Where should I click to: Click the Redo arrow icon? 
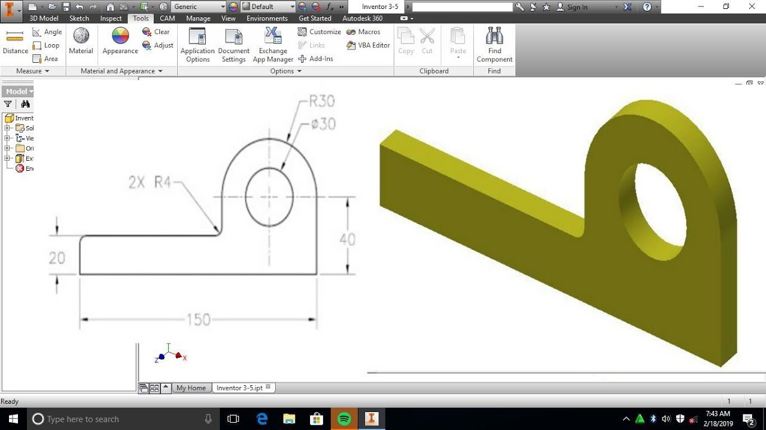[93, 7]
